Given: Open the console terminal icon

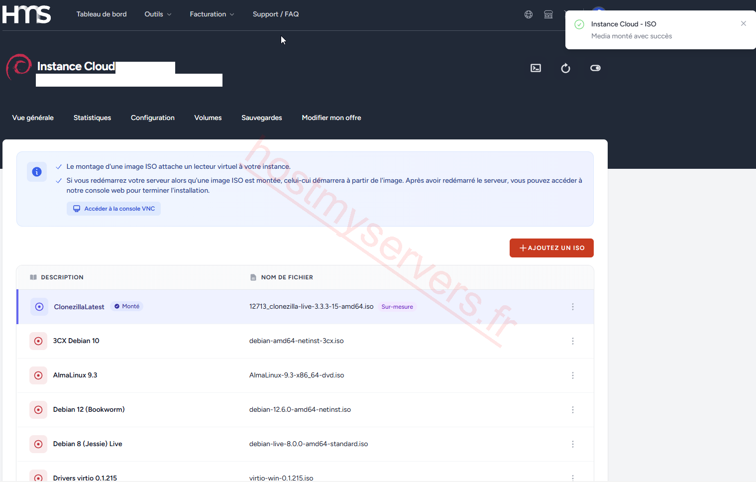Looking at the screenshot, I should [x=536, y=68].
